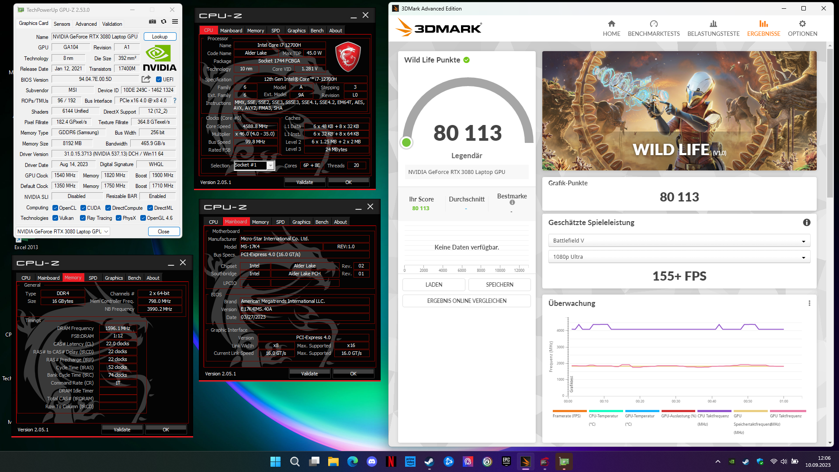839x472 pixels.
Task: Open taskbar Search
Action: 295,462
